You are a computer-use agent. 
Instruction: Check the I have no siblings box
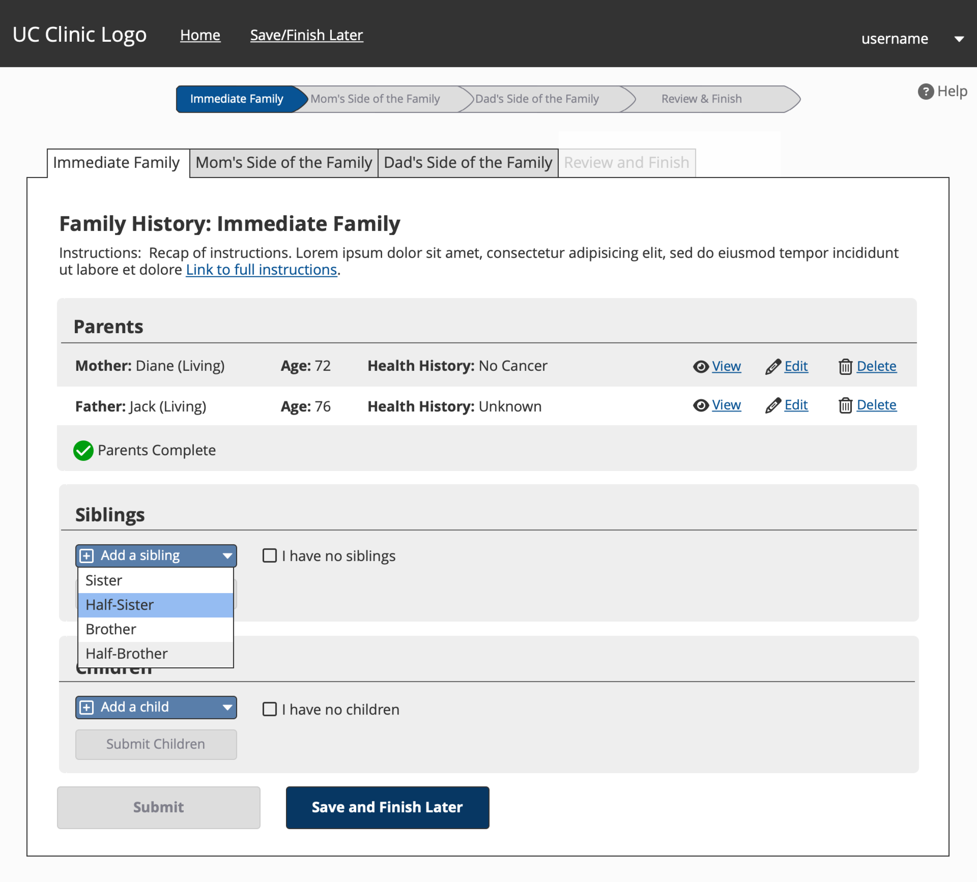269,555
